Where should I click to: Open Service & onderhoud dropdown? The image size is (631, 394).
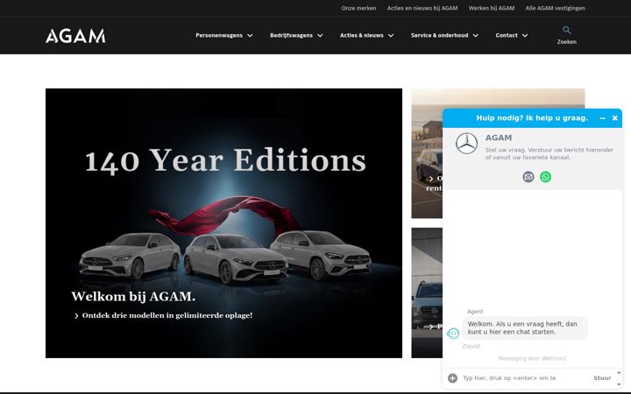444,35
